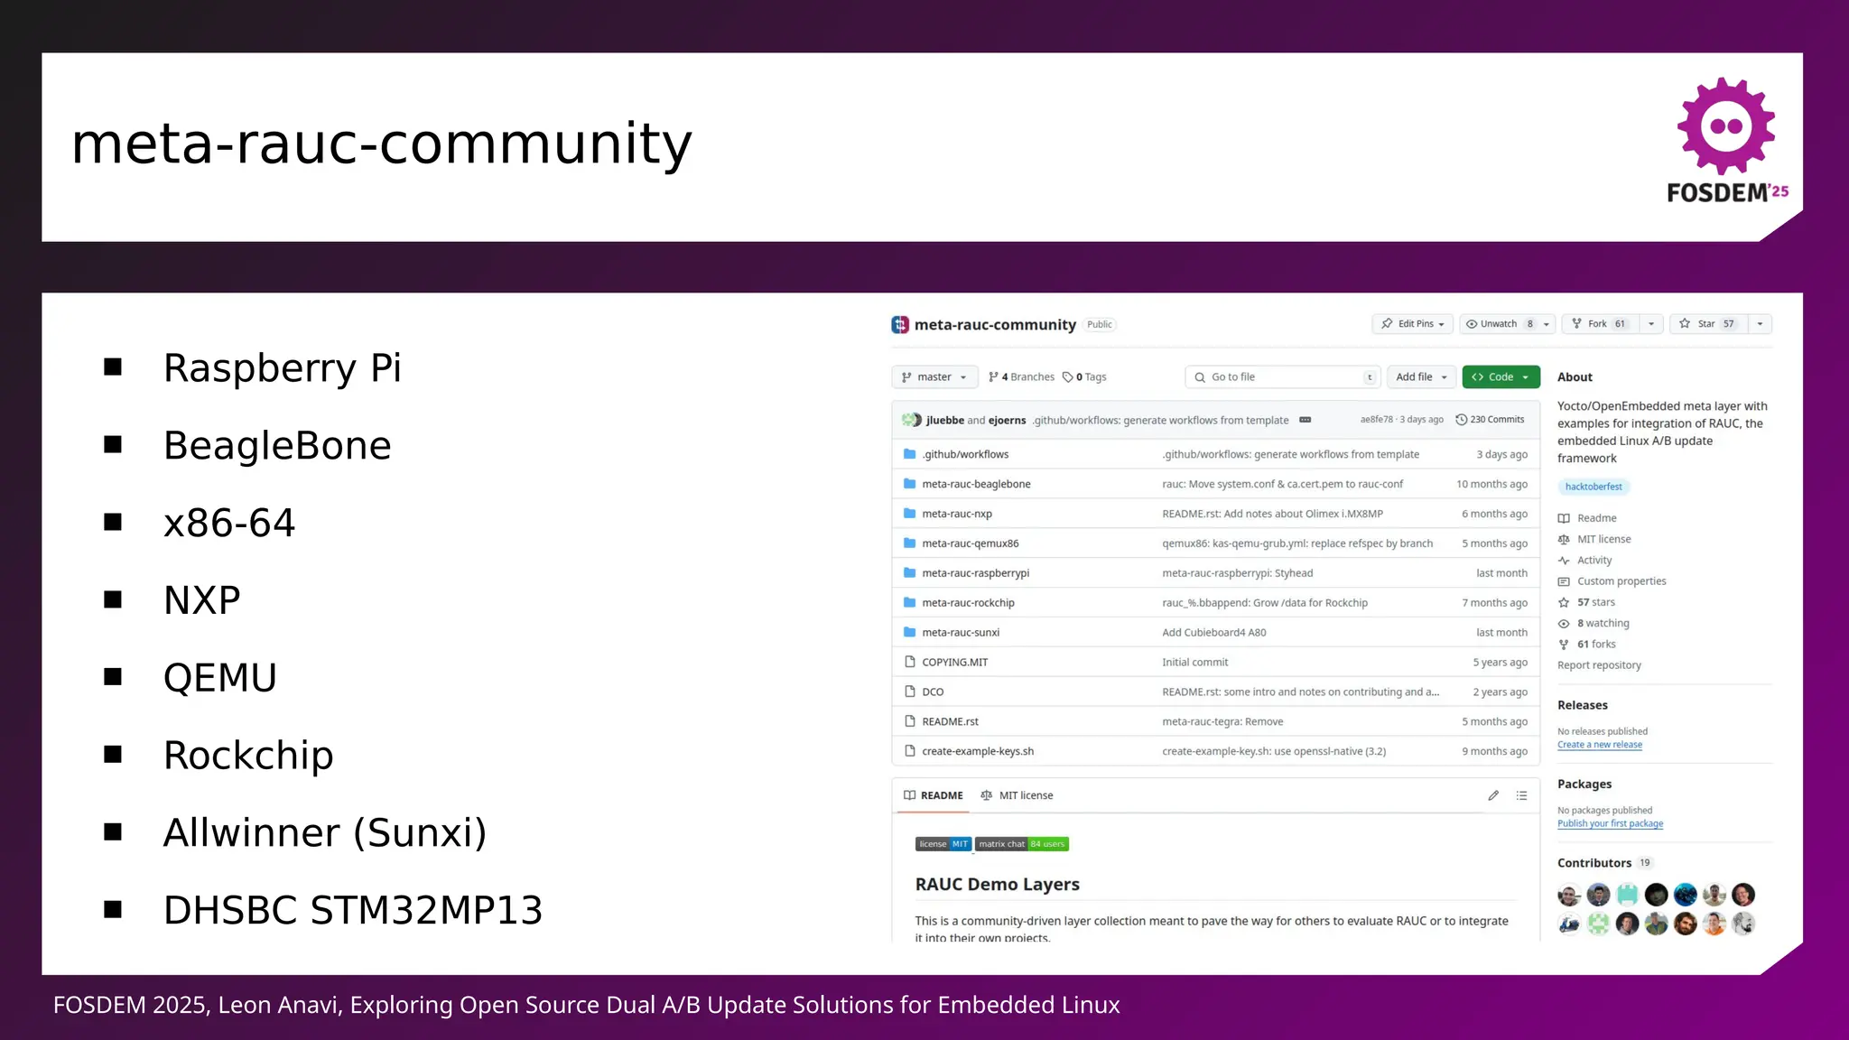Star the repository with the Star button
The image size is (1849, 1040).
[x=1708, y=324]
